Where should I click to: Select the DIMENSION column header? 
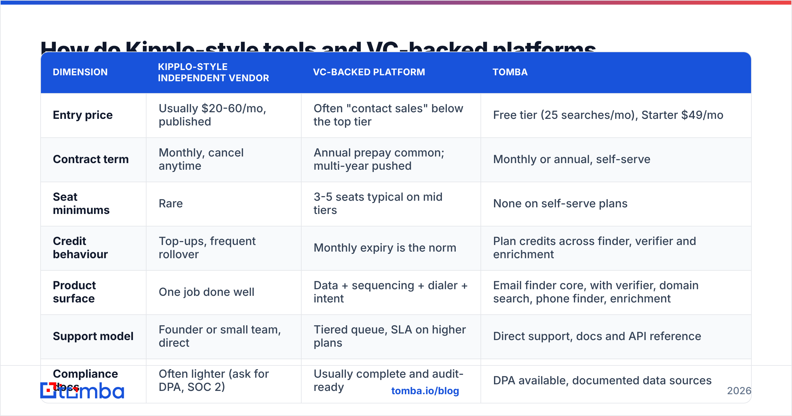(80, 72)
